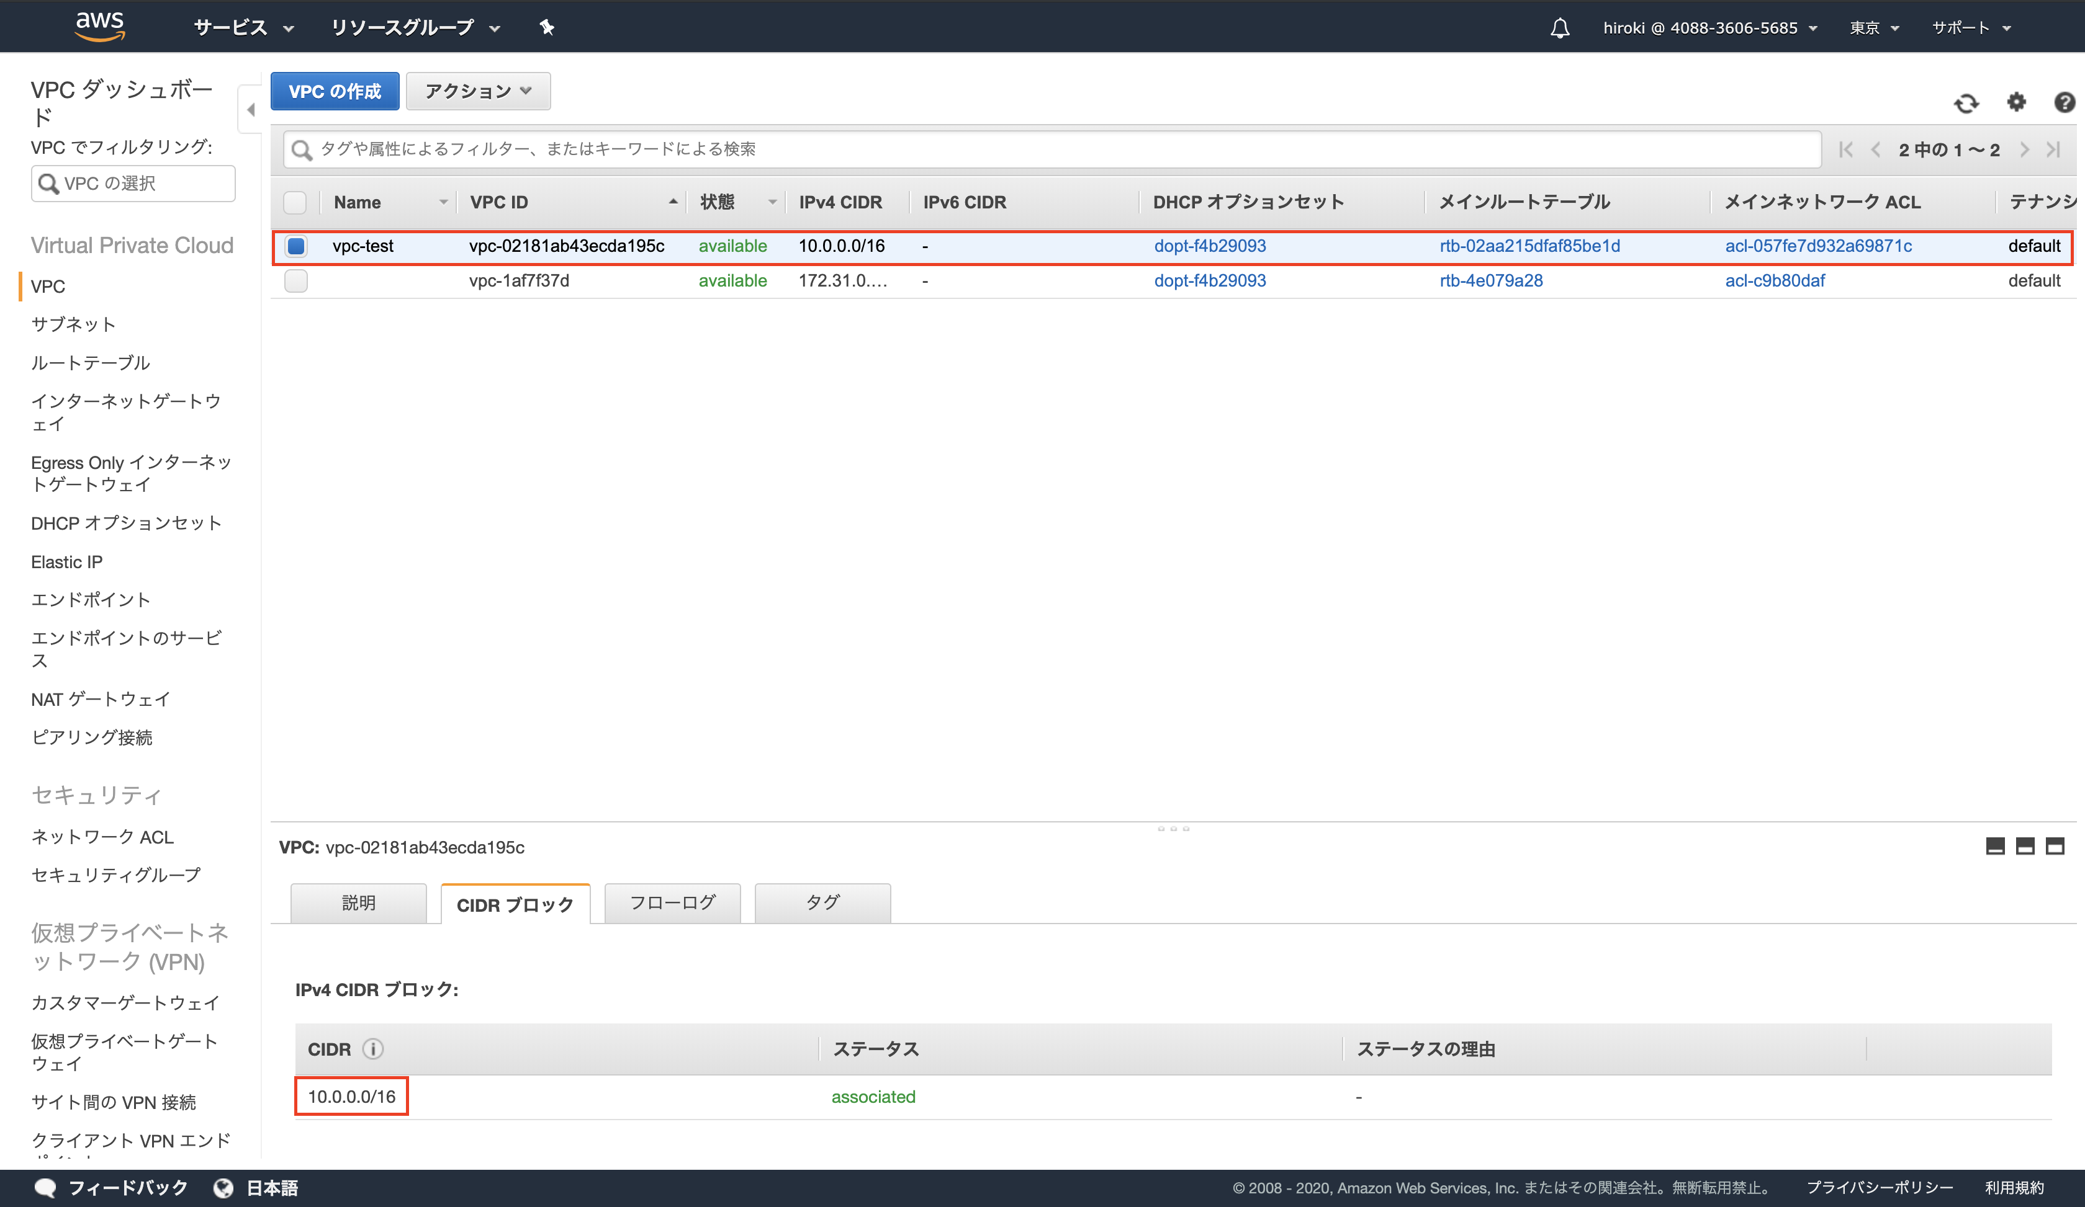Click the help question mark icon
This screenshot has height=1207, width=2085.
click(2065, 102)
